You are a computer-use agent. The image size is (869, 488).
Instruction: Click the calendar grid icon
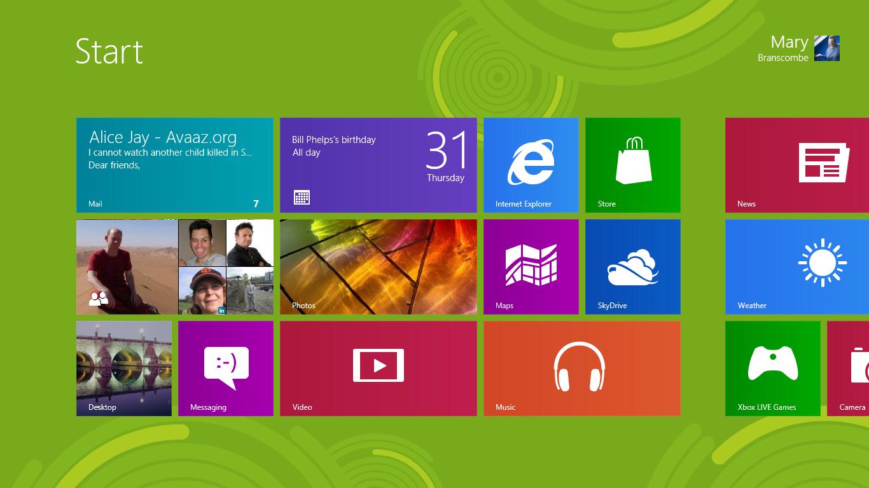pos(302,197)
